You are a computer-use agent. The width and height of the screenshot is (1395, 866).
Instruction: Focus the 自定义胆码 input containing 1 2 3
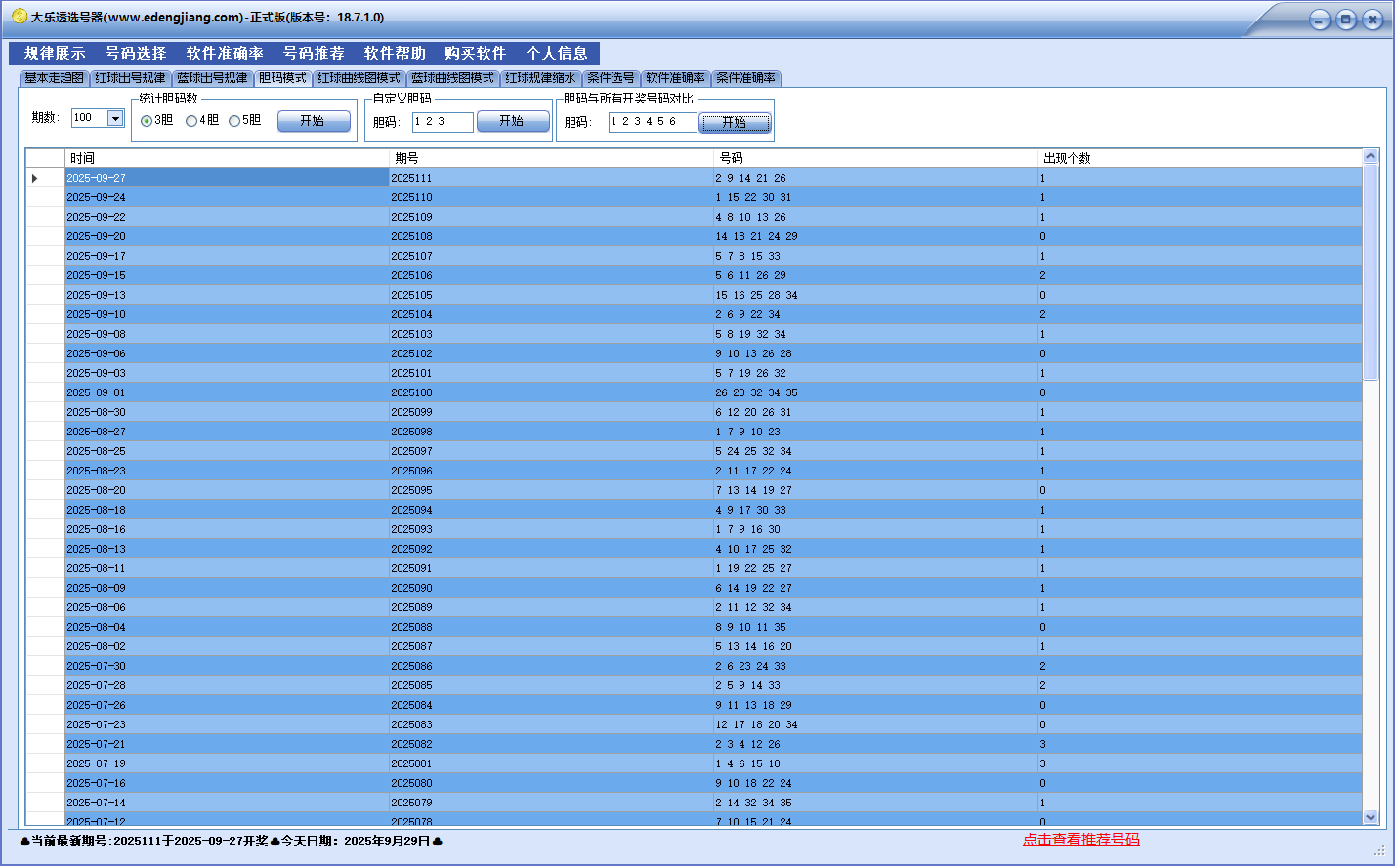(x=442, y=122)
